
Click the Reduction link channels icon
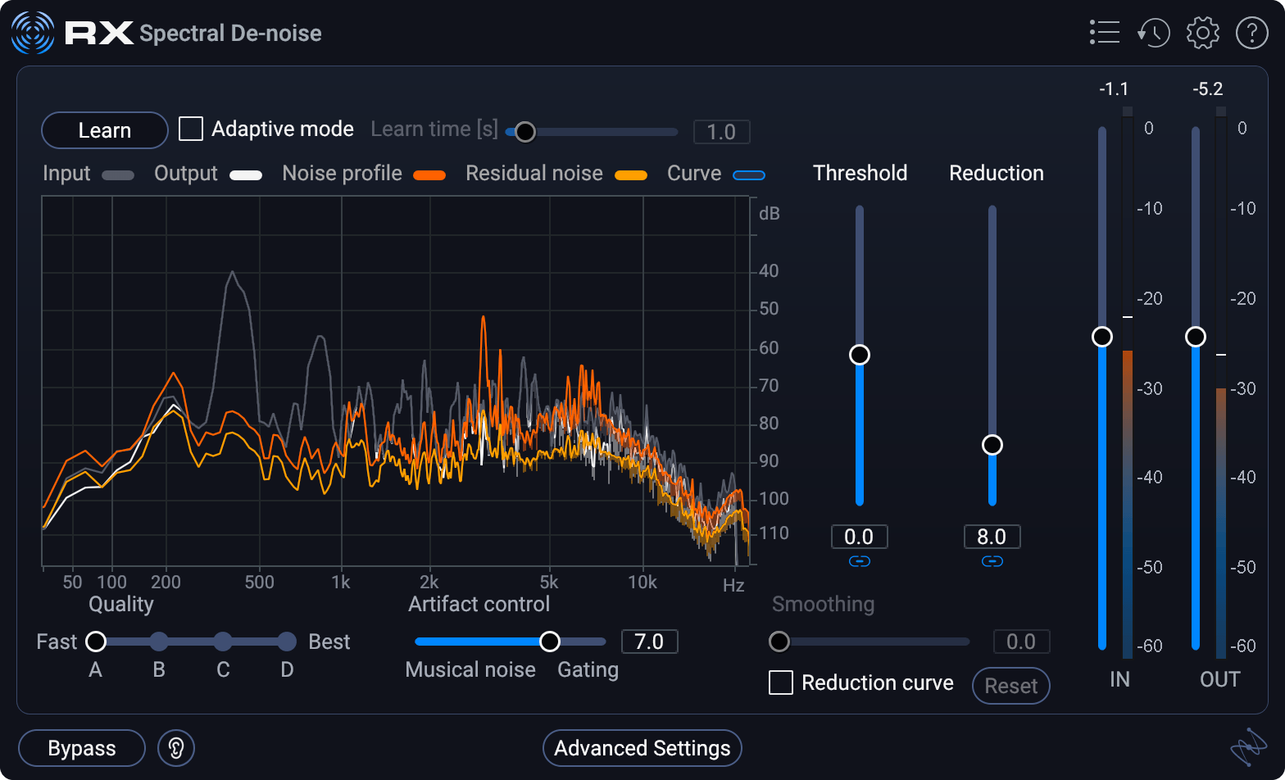[x=992, y=561]
